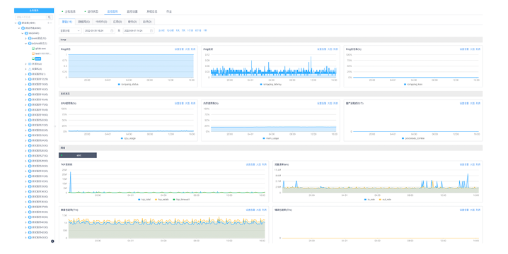Expand chevron of 测试服务43 row
Viewport: 508px width, 254px height.
tap(26, 238)
